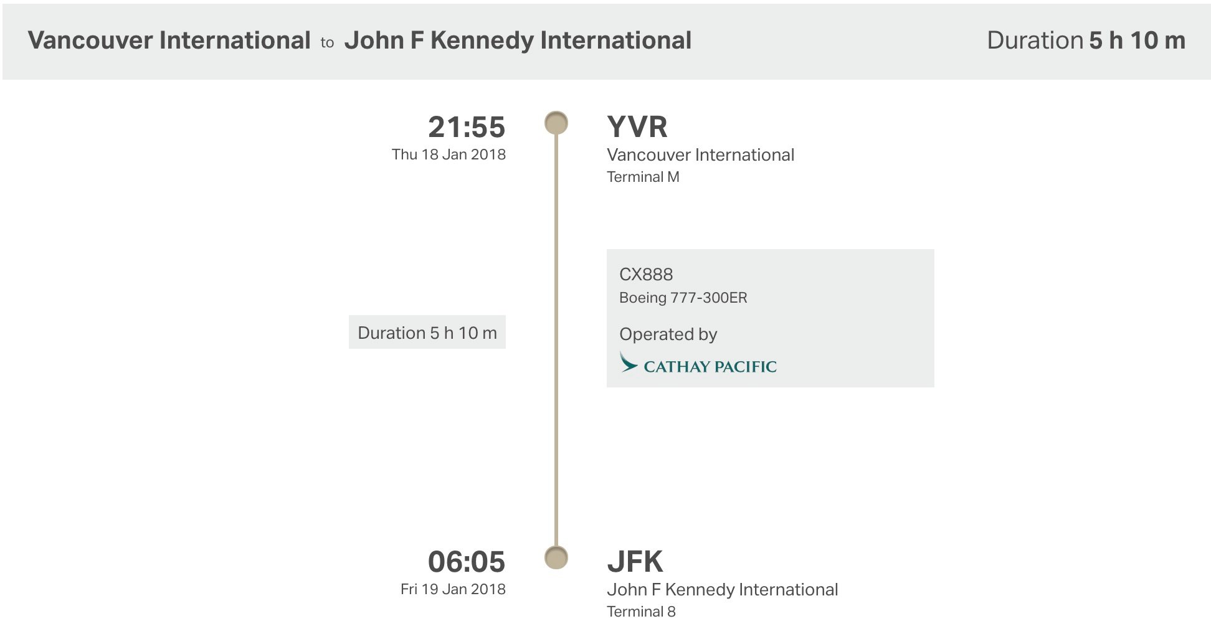Click the Terminal M label
This screenshot has width=1211, height=639.
pyautogui.click(x=643, y=177)
